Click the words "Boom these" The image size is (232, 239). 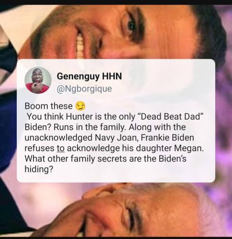pyautogui.click(x=49, y=106)
